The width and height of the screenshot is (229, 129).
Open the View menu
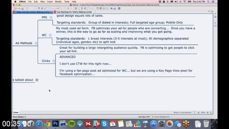[x=43, y=1]
